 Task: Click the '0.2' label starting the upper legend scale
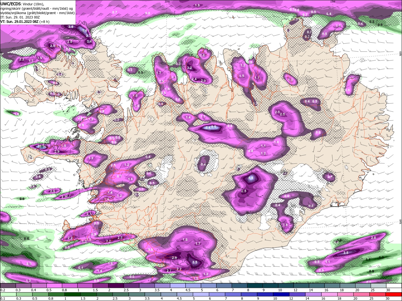pos(3,290)
